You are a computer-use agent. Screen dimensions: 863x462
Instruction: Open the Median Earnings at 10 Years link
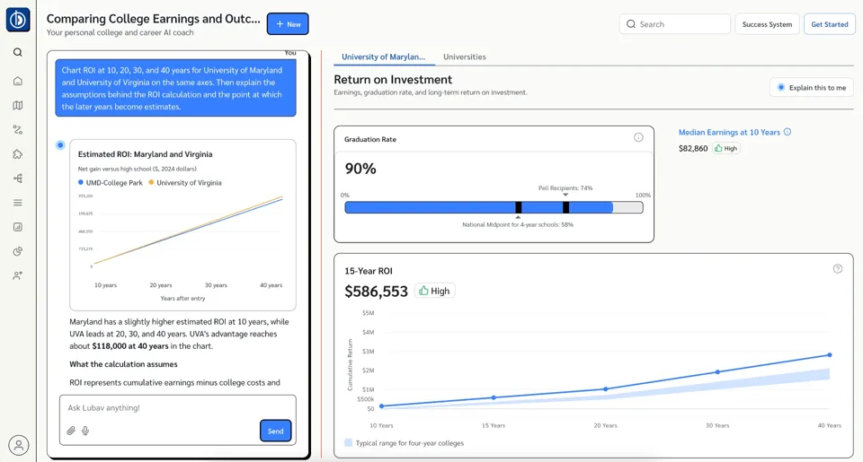729,133
